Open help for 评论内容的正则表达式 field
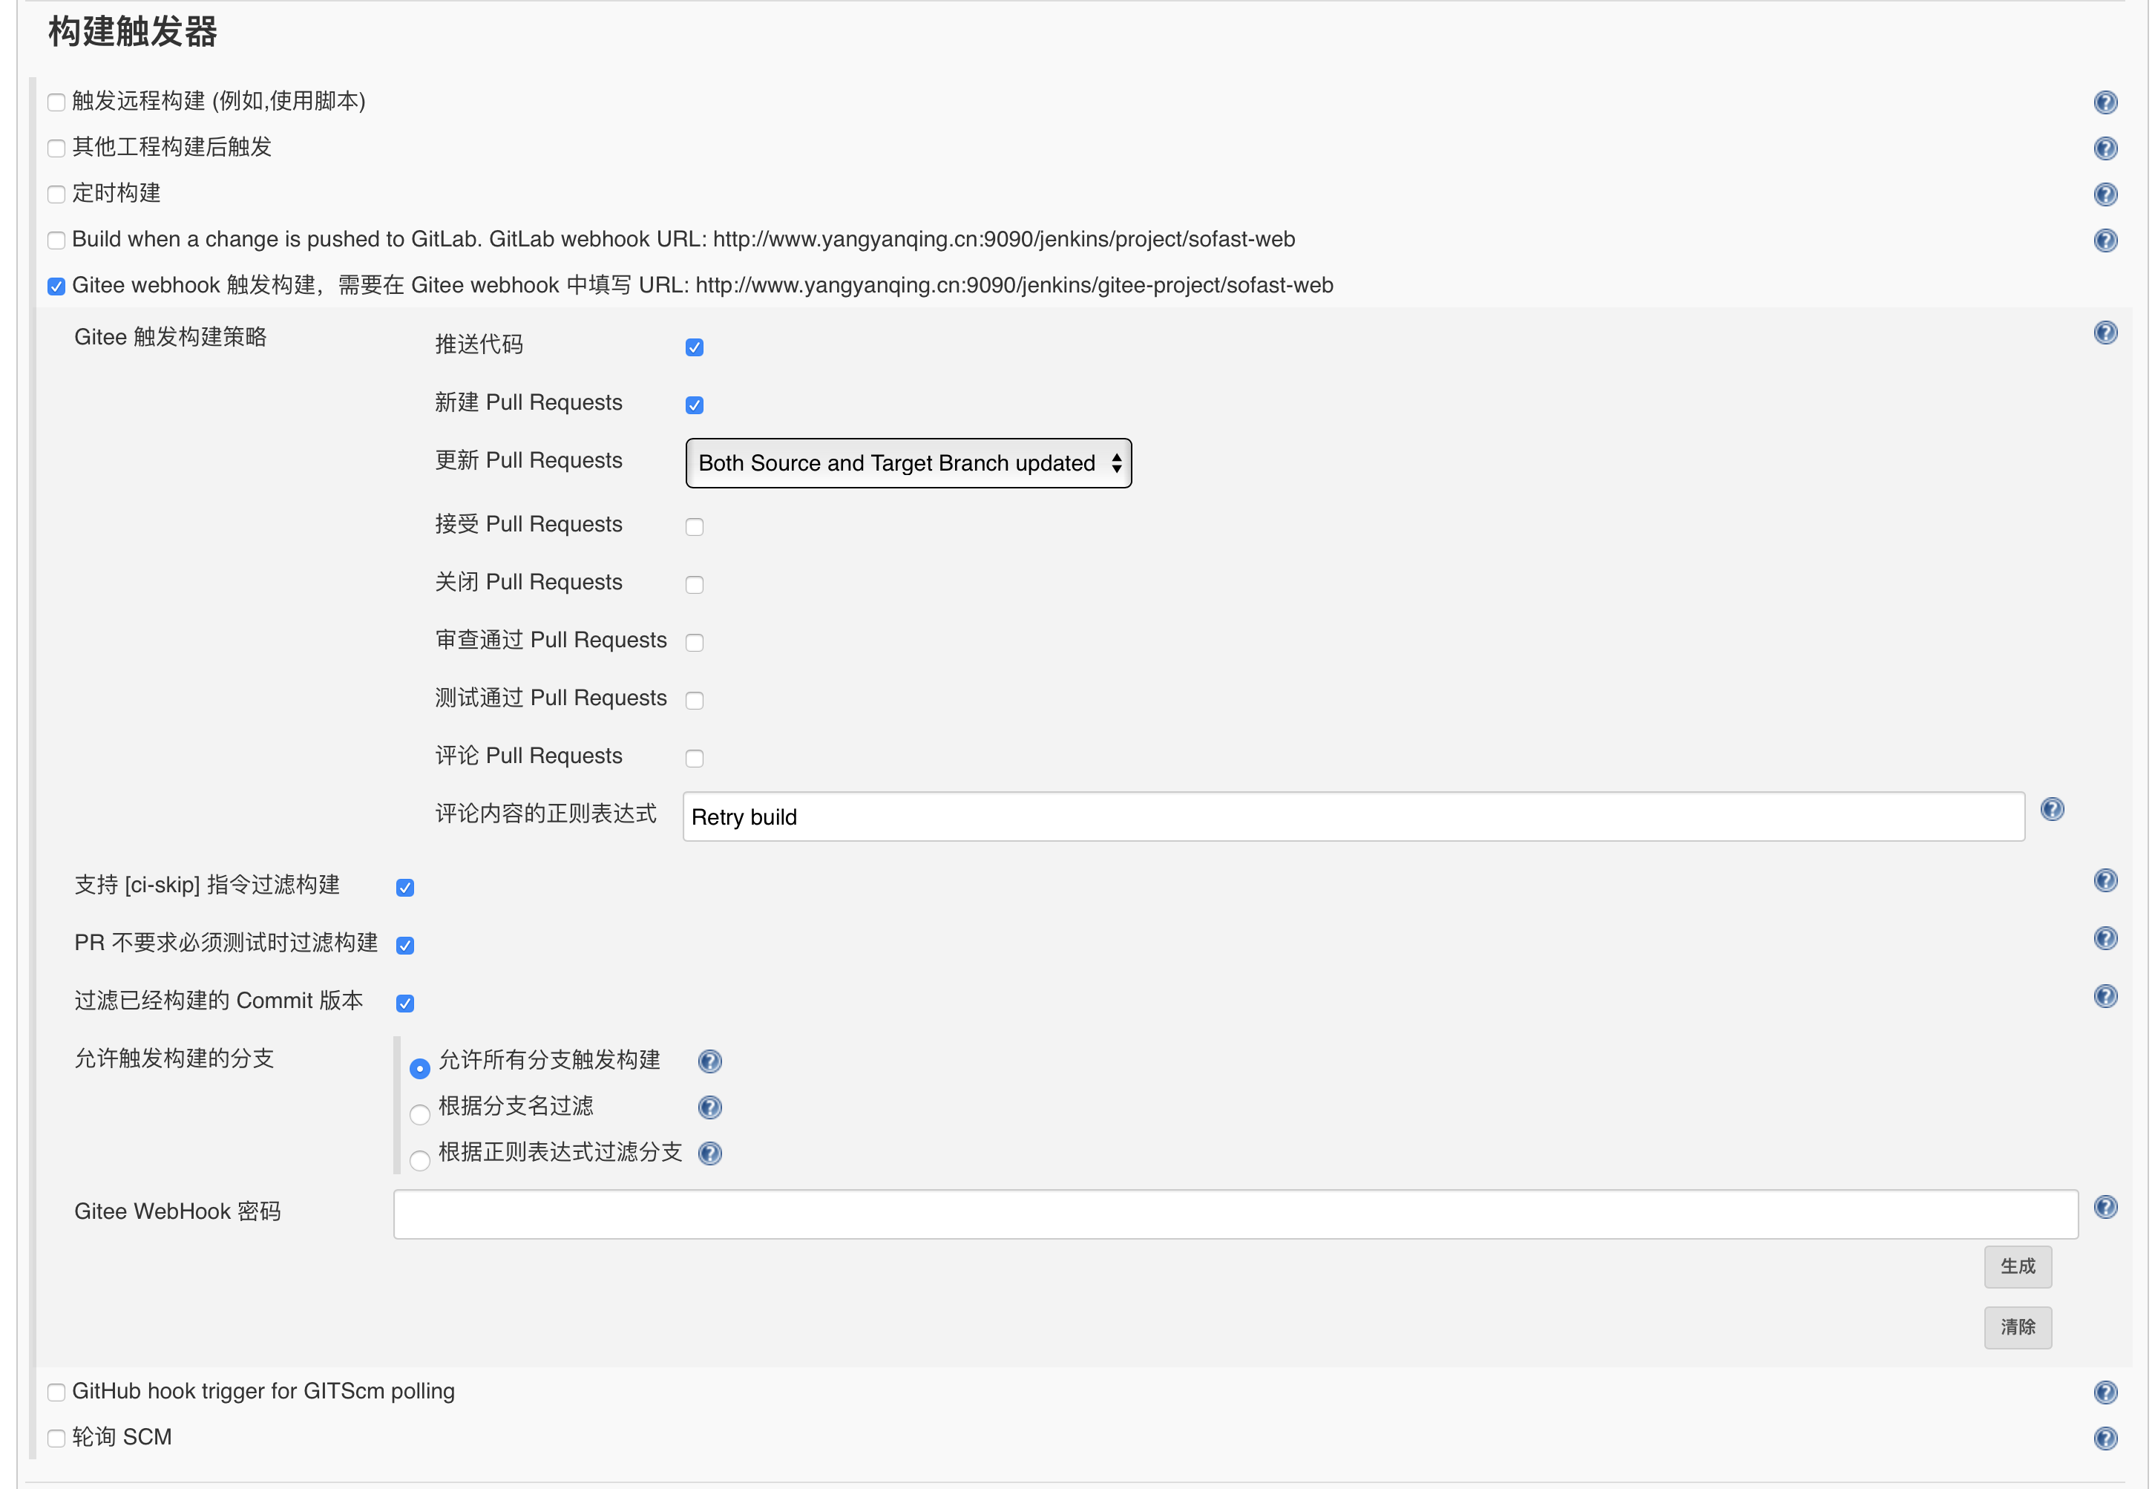Viewport: 2155px width, 1489px height. coord(2052,809)
